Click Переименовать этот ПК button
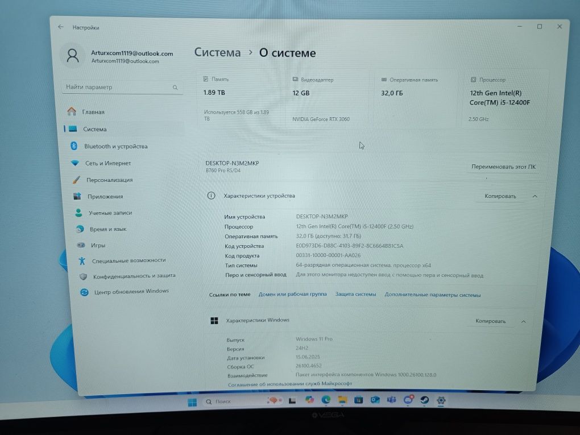 tap(503, 167)
